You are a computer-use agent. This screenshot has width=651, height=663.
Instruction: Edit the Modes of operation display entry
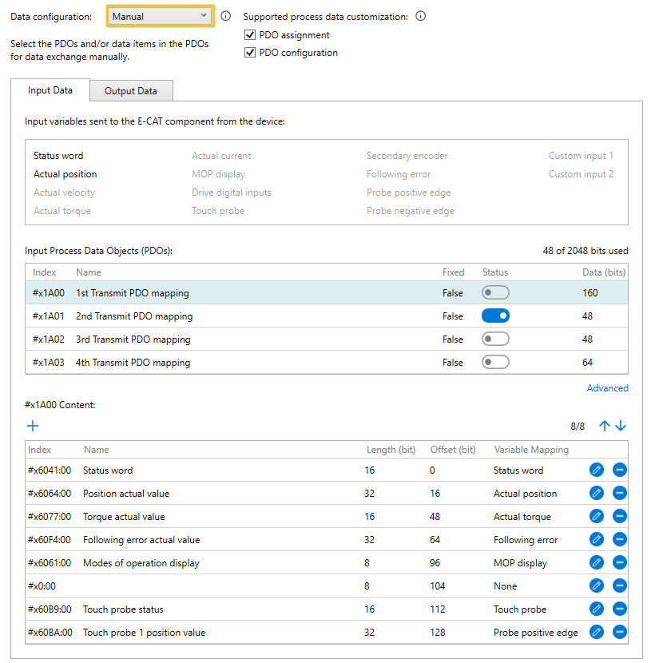click(x=596, y=563)
